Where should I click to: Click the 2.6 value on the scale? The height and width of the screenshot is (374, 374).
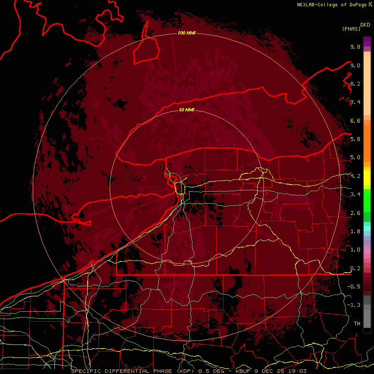click(x=355, y=213)
